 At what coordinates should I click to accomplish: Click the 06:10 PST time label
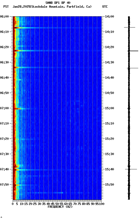tap(4, 32)
